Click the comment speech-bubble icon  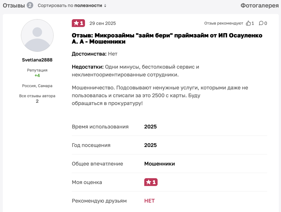(261, 23)
